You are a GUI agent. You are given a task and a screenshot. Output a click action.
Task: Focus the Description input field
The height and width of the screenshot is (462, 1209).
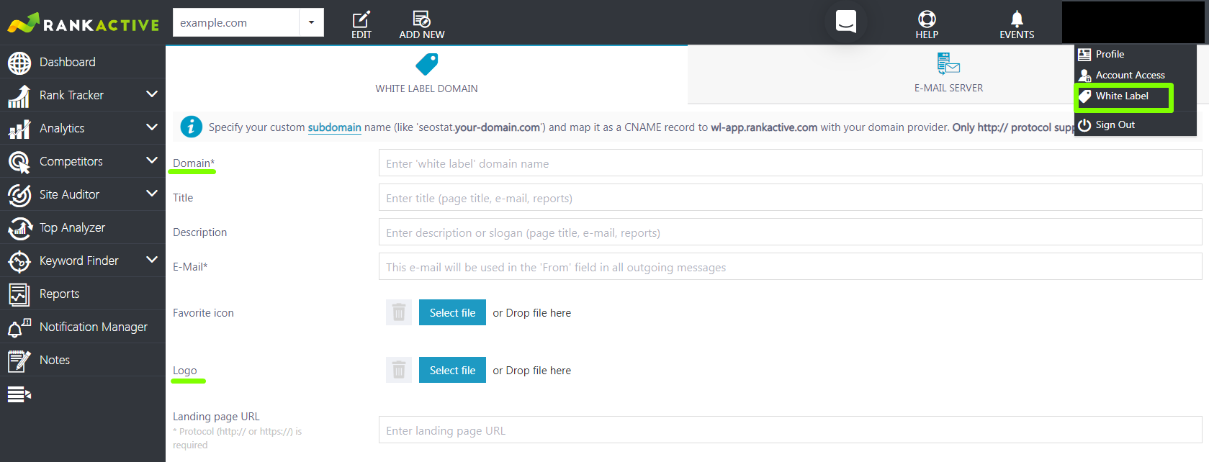pyautogui.click(x=790, y=232)
